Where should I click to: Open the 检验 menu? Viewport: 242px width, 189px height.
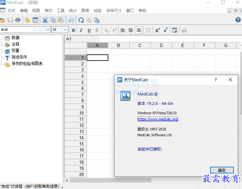(x=98, y=11)
